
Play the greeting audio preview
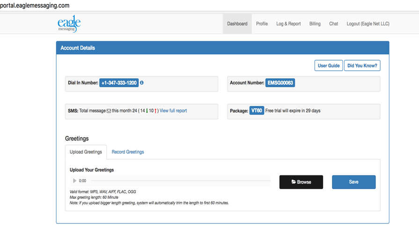[74, 181]
